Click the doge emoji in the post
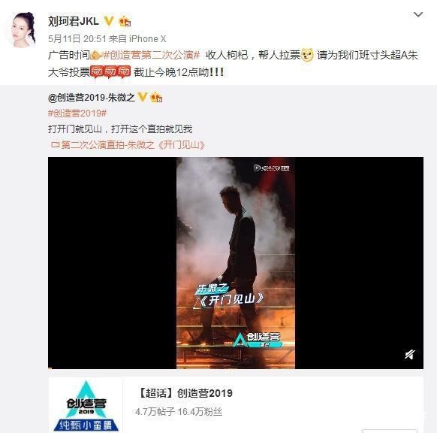The height and width of the screenshot is (433, 437). [307, 55]
